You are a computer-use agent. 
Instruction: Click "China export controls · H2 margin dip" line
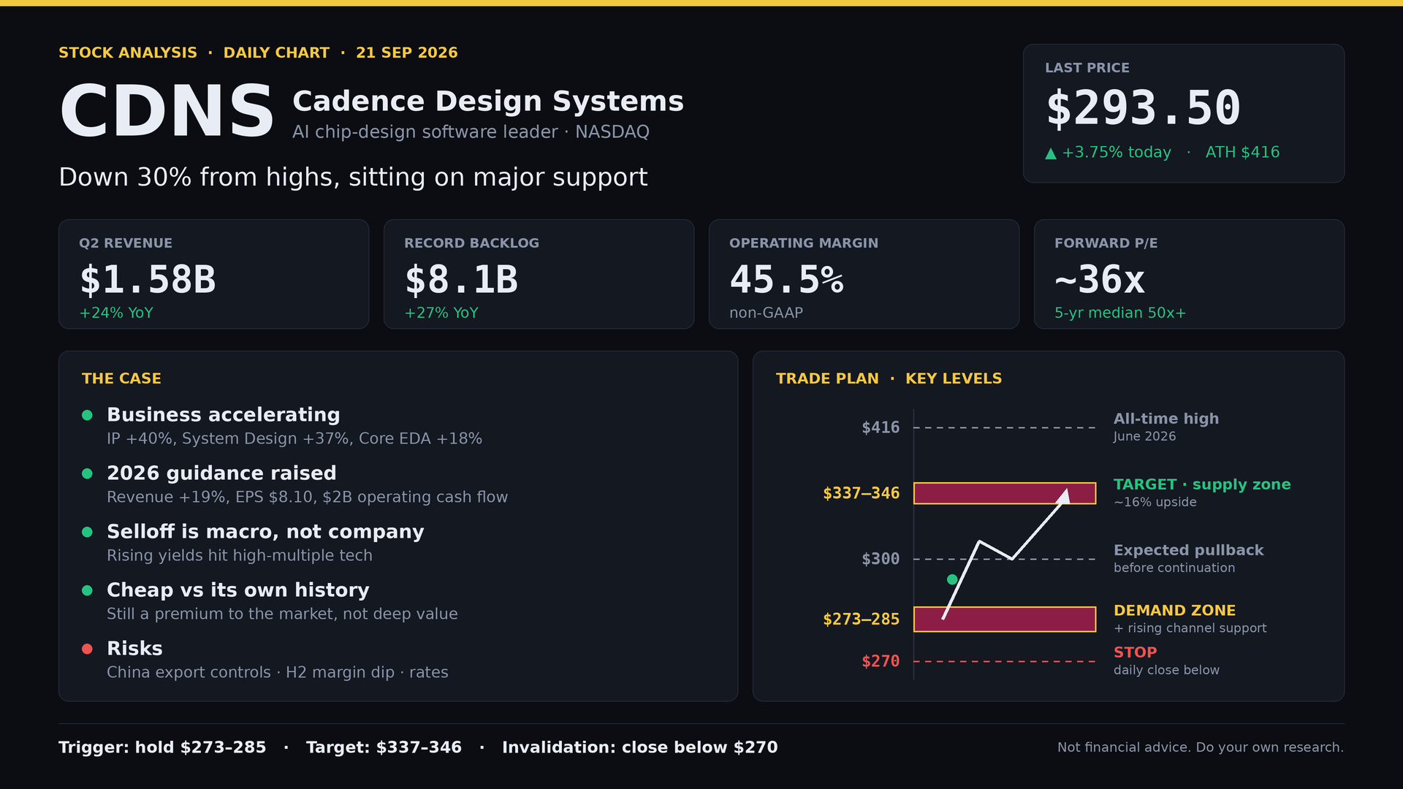coord(278,672)
